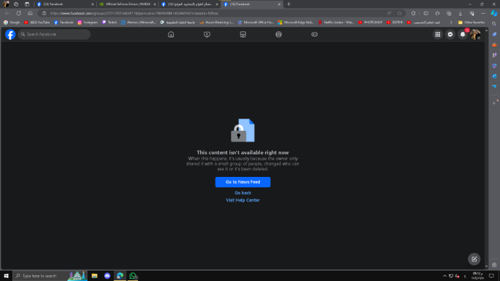This screenshot has width=500, height=281.
Task: Click the Search Facebook input field
Action: pos(55,34)
